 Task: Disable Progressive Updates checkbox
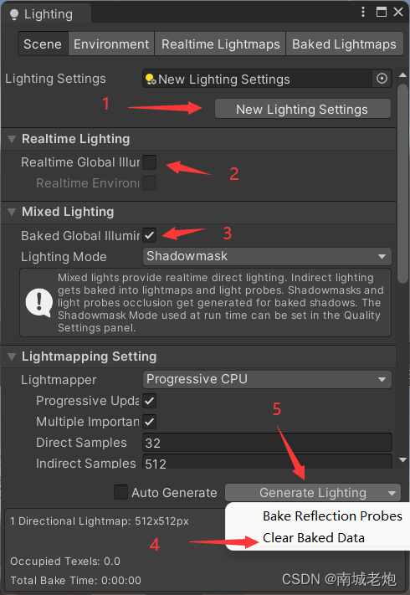149,401
